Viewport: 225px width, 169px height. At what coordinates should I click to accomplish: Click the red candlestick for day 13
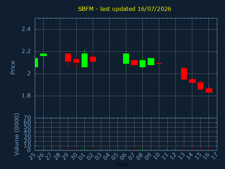184,74
